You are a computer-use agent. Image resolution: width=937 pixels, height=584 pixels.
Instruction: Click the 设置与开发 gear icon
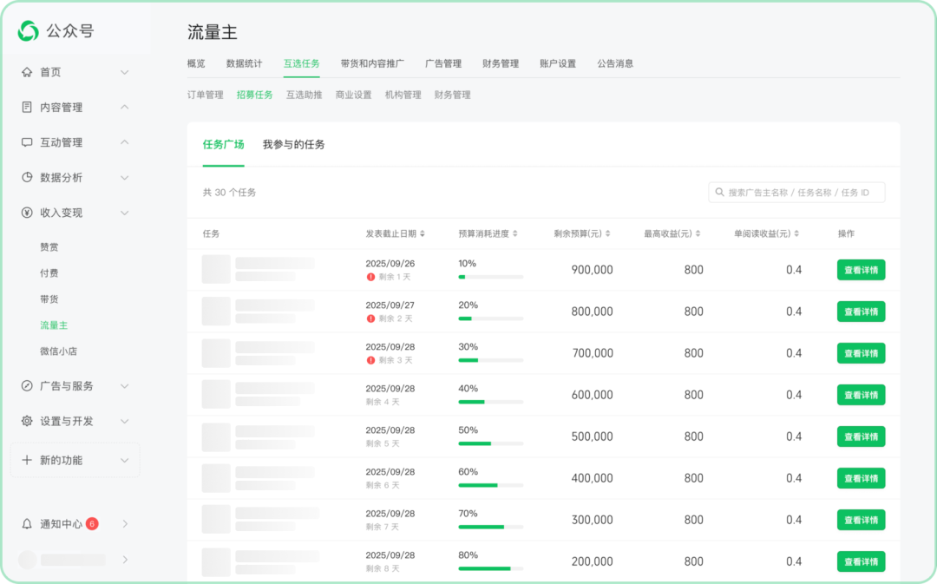click(27, 421)
